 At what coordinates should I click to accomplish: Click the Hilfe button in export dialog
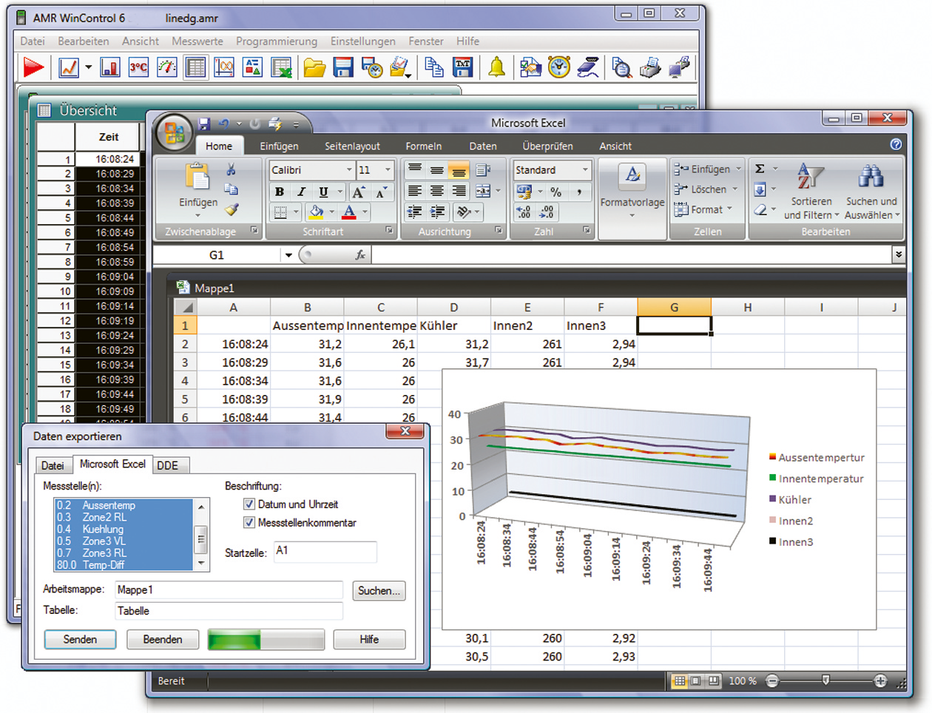coord(369,640)
